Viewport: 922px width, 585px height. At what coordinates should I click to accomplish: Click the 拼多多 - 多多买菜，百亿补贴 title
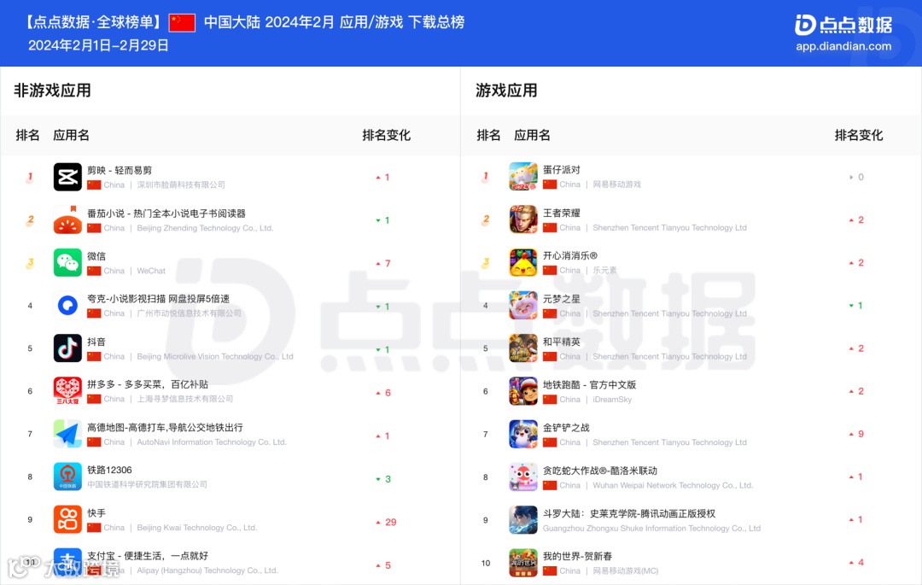pos(148,384)
